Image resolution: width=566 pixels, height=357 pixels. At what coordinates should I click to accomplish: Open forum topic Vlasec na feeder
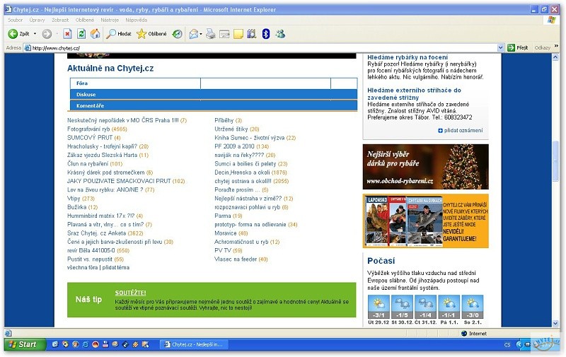coord(236,259)
